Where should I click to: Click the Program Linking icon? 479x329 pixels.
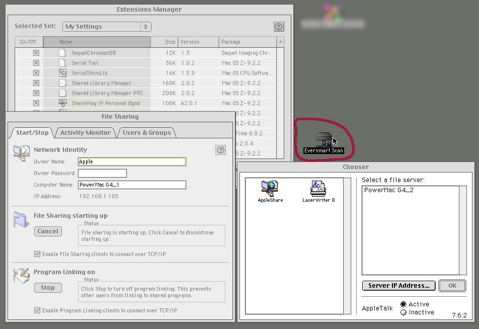tap(21, 276)
